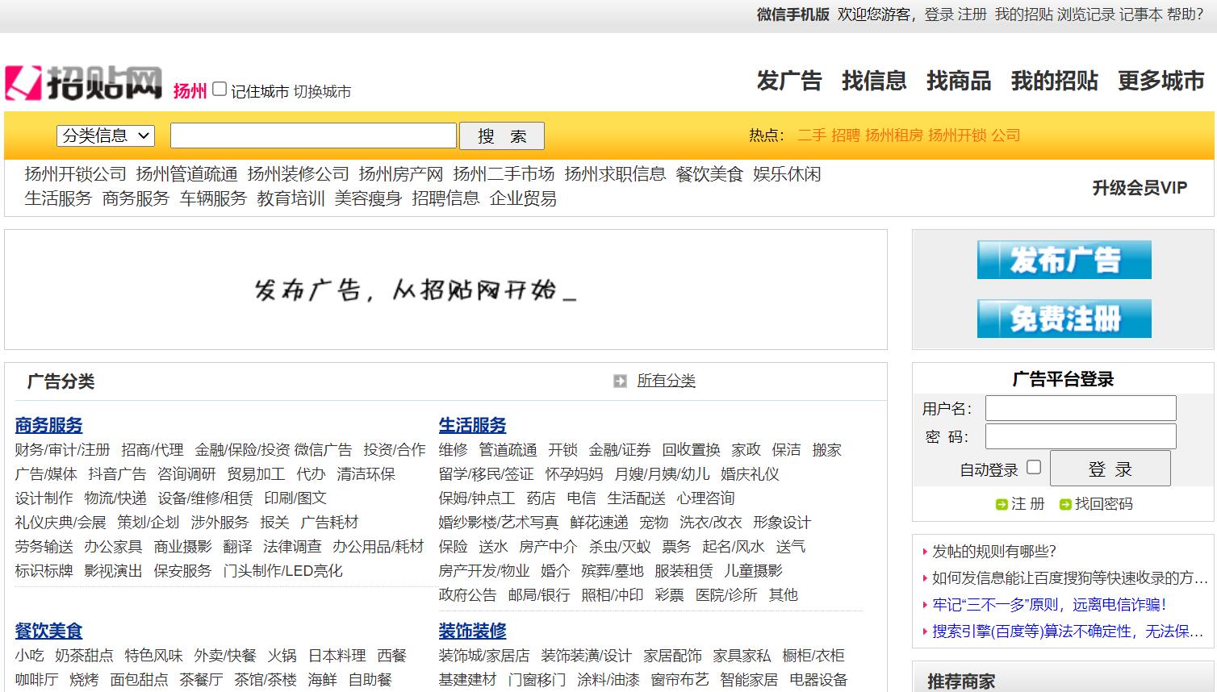The height and width of the screenshot is (692, 1217).
Task: Click the 智能家居 subcategory
Action: pos(750,680)
